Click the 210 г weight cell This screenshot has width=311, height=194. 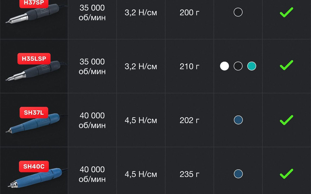click(x=189, y=66)
